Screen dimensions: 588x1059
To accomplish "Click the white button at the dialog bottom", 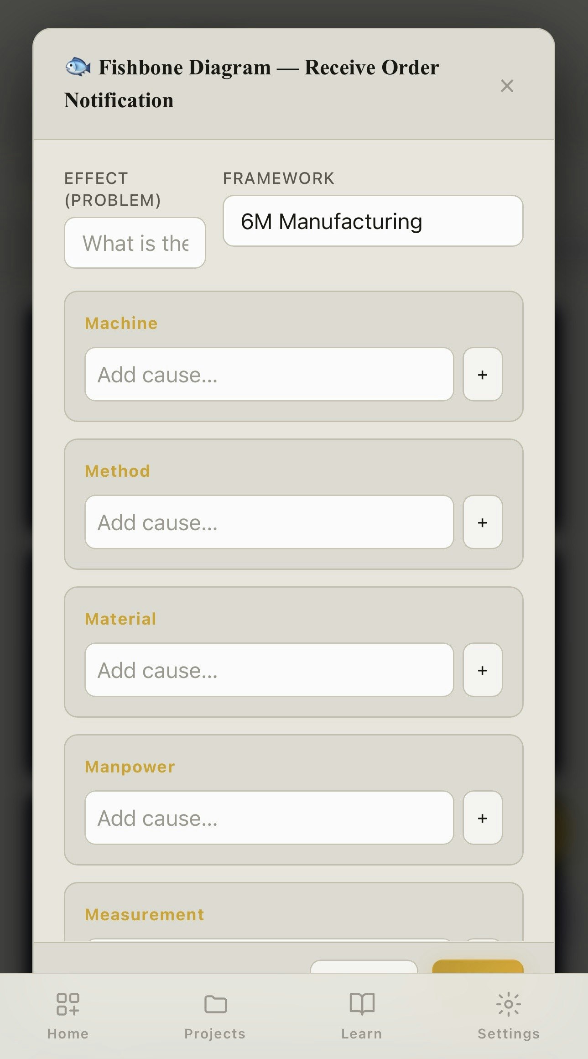I will tap(364, 967).
